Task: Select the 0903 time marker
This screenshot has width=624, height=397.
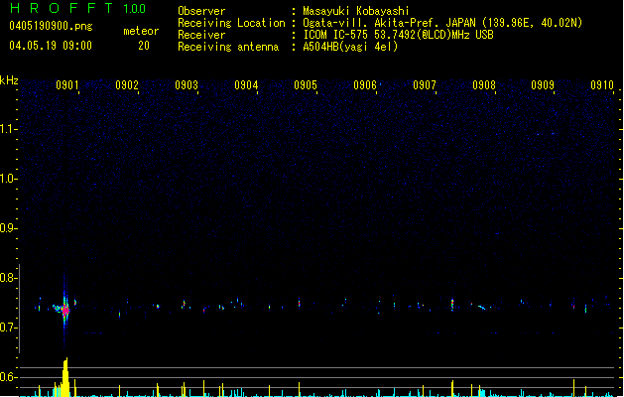Action: point(187,84)
